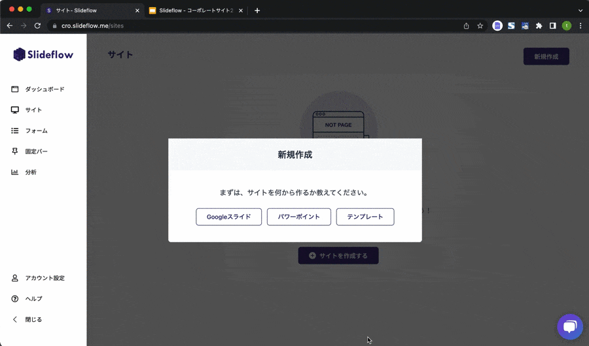Image resolution: width=589 pixels, height=346 pixels.
Task: Open a new browser tab
Action: coord(257,10)
